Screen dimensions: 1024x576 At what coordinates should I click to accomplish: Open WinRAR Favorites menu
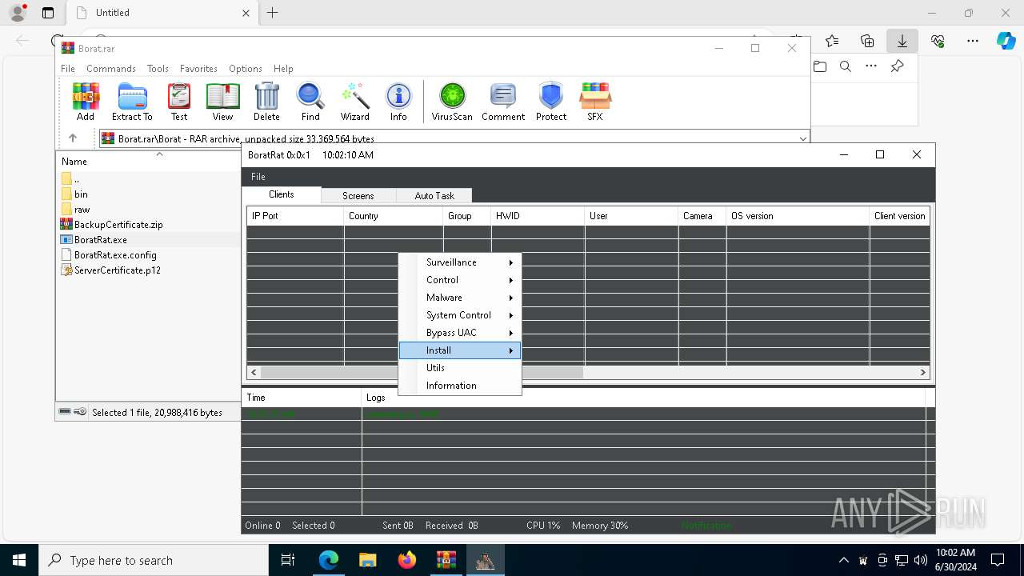click(x=198, y=69)
